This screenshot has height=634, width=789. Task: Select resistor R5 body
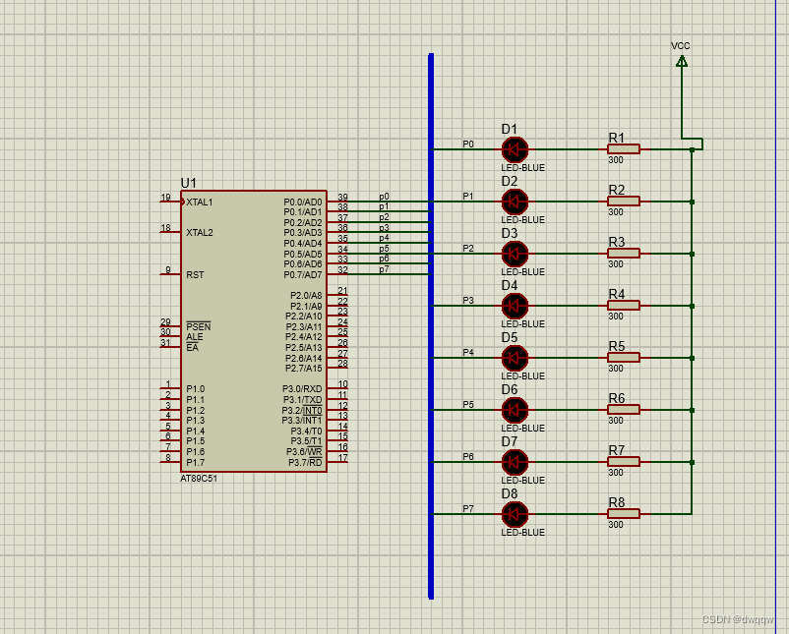click(624, 358)
